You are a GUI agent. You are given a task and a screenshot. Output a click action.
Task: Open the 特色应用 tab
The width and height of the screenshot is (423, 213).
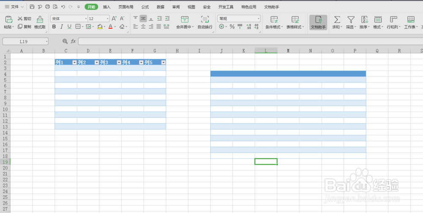click(x=249, y=7)
